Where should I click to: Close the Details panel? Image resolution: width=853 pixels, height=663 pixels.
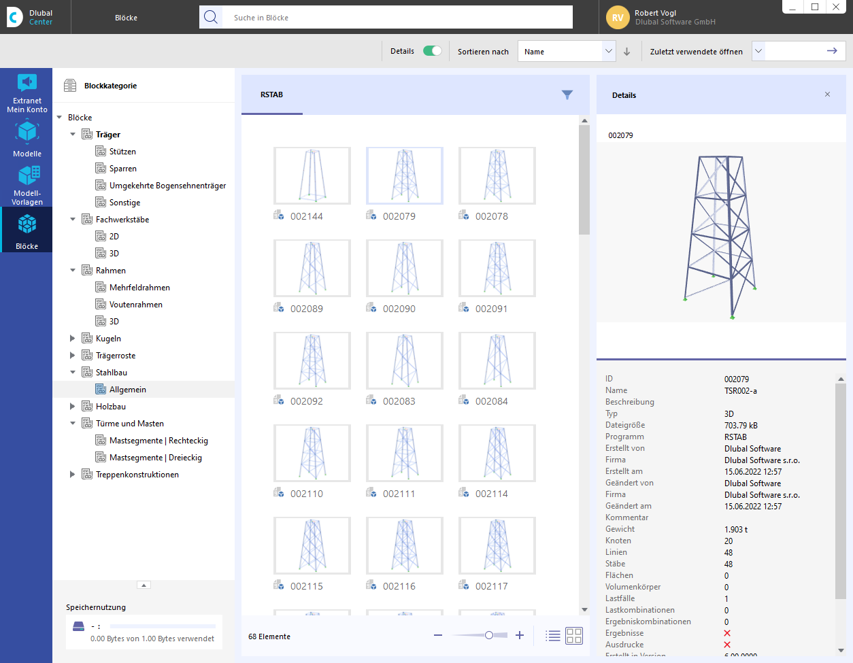coord(827,95)
